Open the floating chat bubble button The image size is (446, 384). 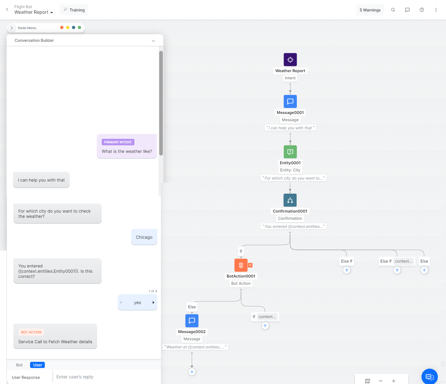[x=429, y=376]
